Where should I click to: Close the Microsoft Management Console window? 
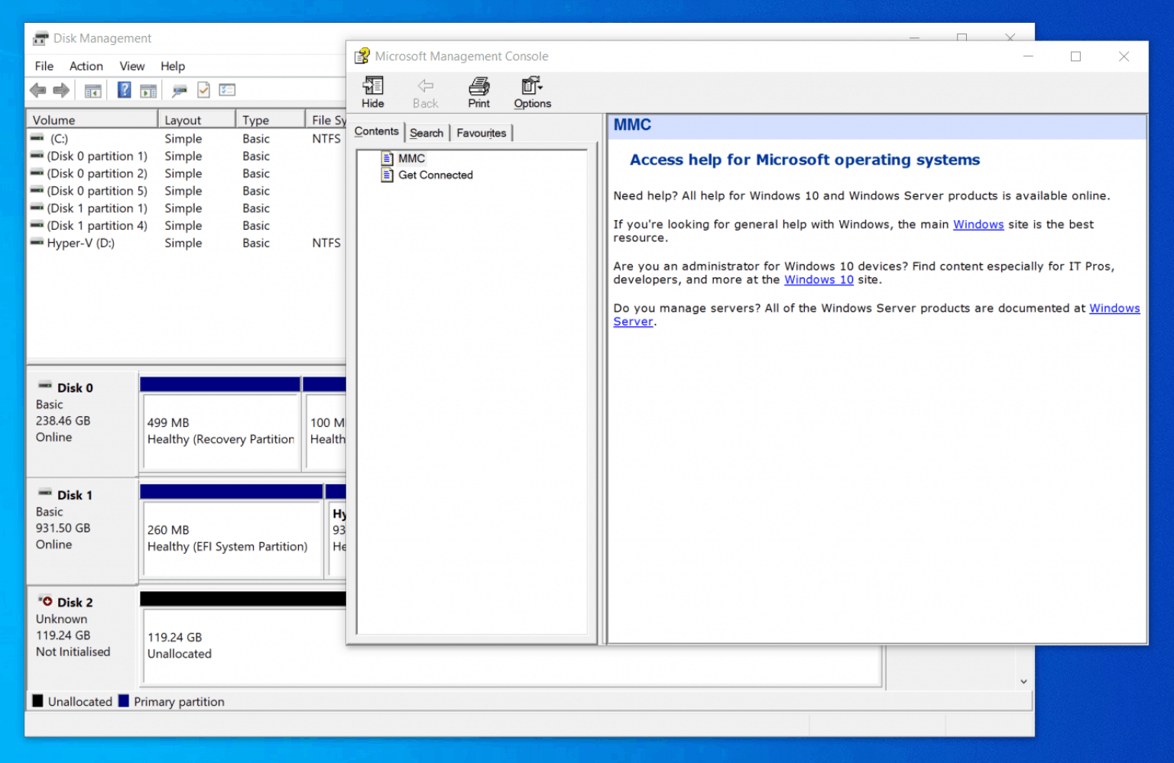click(x=1124, y=57)
